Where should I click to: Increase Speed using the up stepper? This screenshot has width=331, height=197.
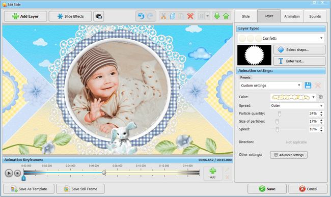(321, 128)
